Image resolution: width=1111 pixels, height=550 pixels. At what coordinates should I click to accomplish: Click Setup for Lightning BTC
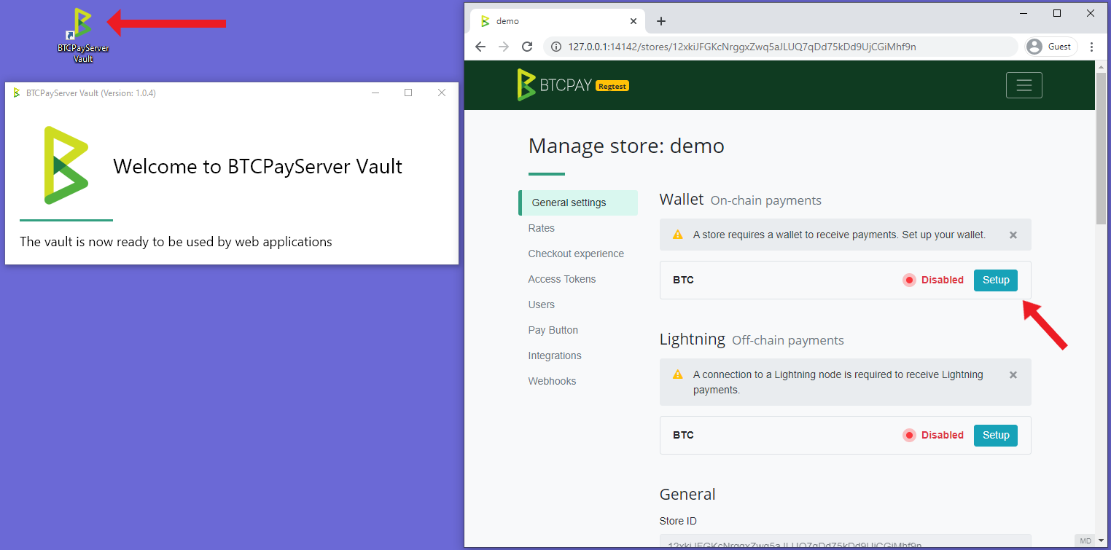coord(996,435)
